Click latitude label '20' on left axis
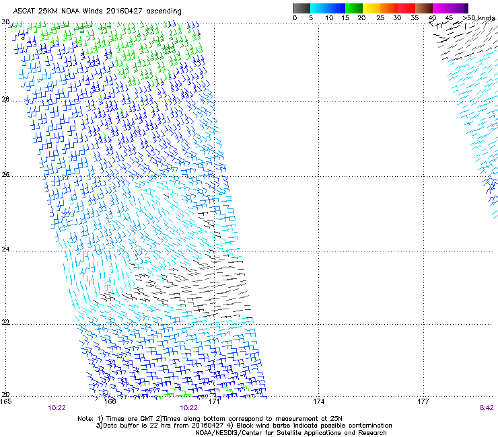 pos(5,395)
